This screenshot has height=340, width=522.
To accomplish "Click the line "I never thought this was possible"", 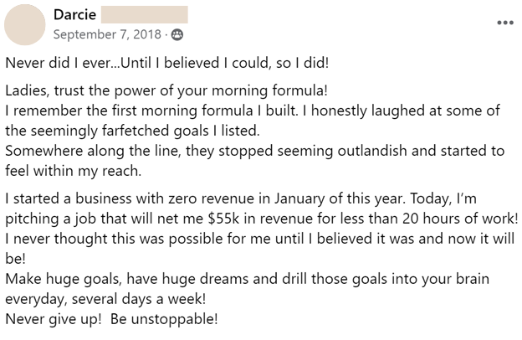I will click(260, 239).
